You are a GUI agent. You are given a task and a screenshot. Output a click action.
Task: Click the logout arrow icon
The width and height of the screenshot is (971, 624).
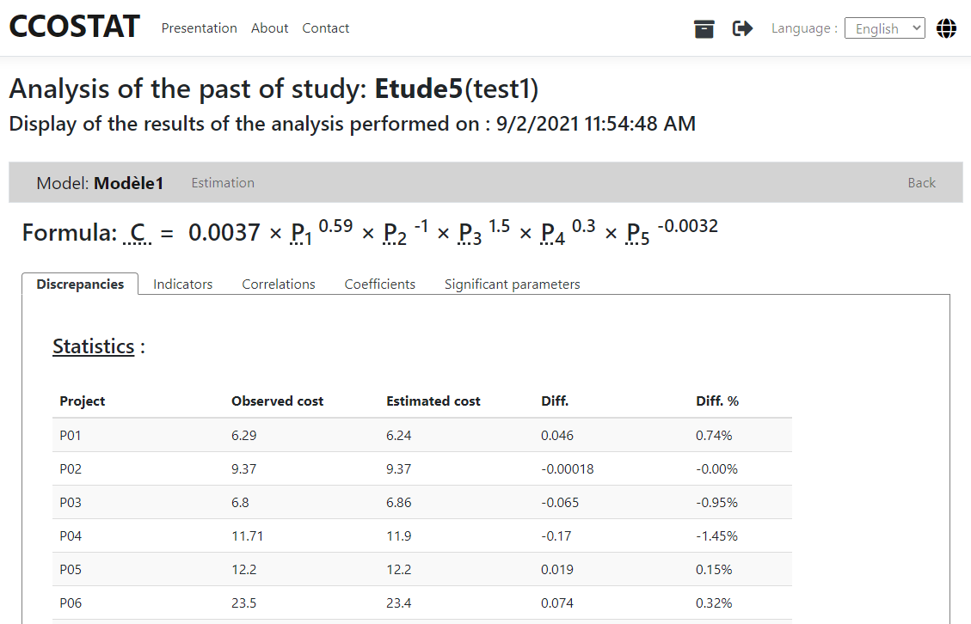(x=742, y=29)
